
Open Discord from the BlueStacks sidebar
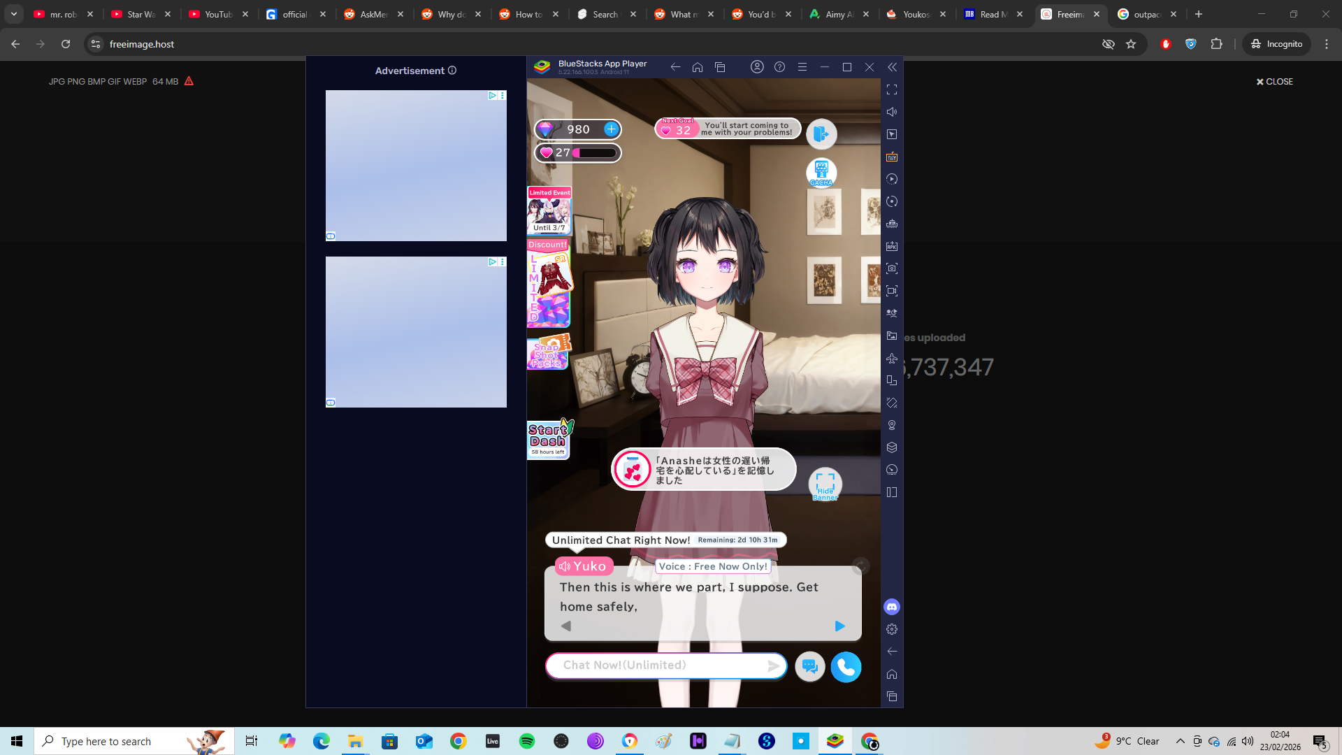point(892,607)
